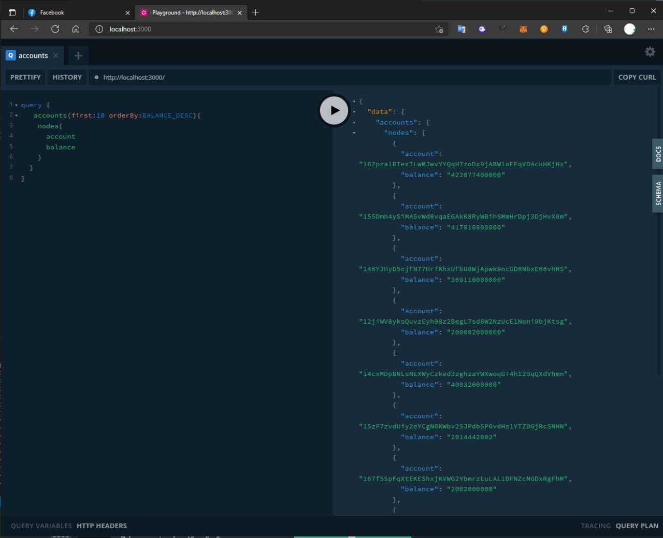This screenshot has height=538, width=663.
Task: Collapse the "data" object in results
Action: coord(353,112)
